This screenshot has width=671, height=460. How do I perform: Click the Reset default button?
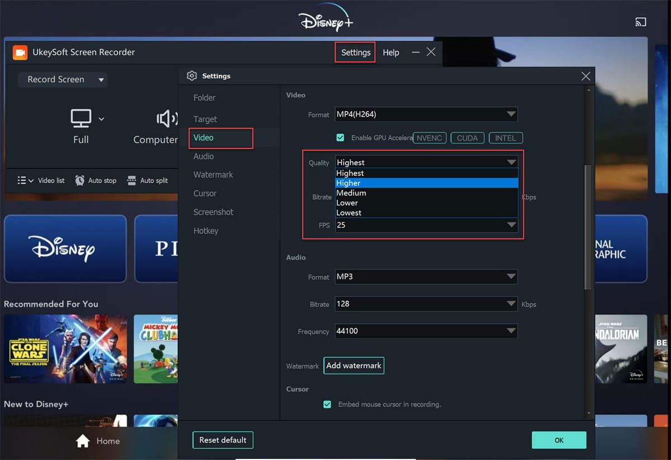(x=223, y=440)
